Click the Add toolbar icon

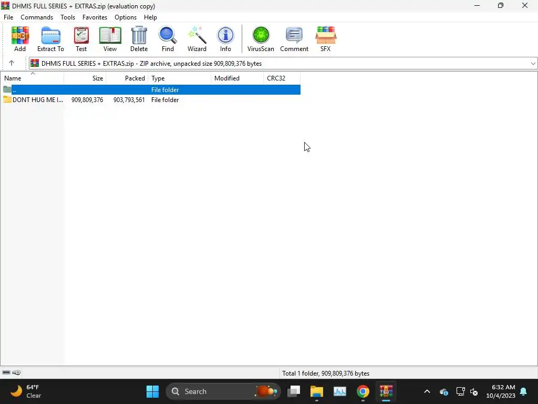tap(20, 39)
